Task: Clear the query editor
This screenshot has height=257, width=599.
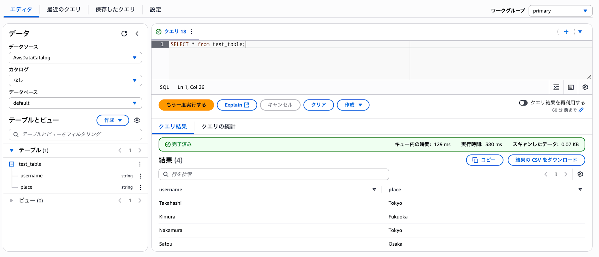Action: coord(318,105)
